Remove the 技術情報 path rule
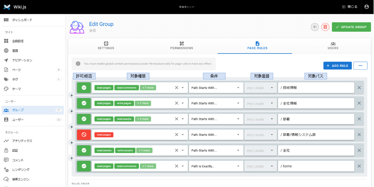The width and height of the screenshot is (374, 187). (359, 88)
